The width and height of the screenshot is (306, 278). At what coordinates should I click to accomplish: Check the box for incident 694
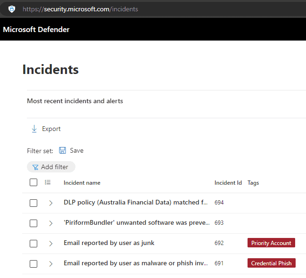click(33, 203)
